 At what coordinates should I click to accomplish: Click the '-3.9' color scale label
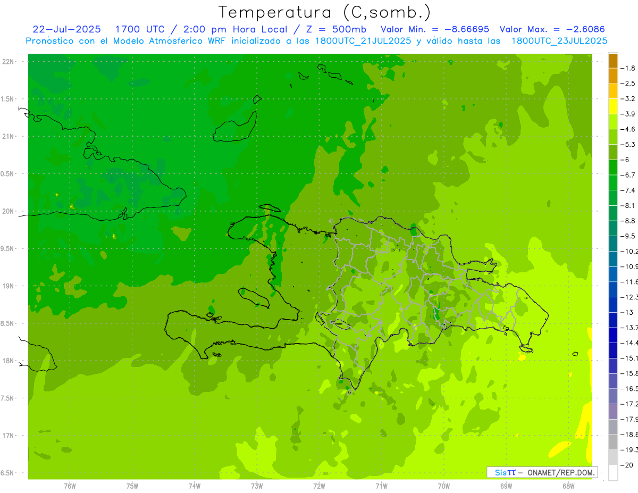627,114
